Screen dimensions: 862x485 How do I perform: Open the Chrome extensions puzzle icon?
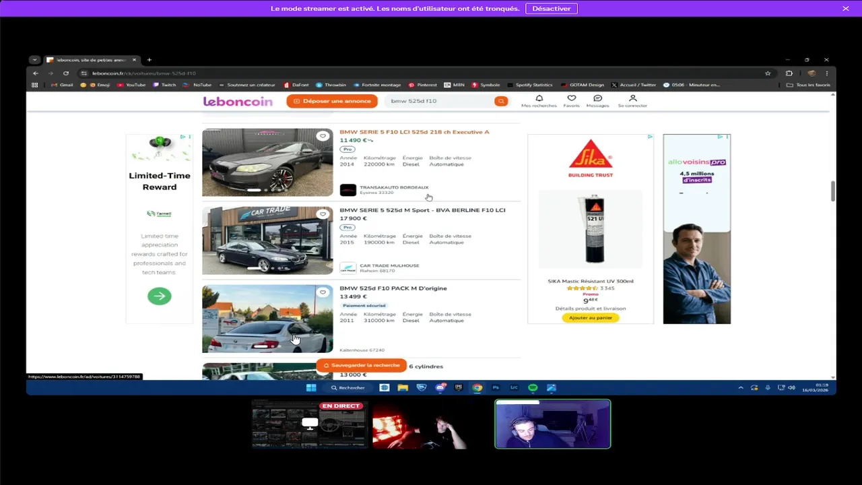coord(789,73)
